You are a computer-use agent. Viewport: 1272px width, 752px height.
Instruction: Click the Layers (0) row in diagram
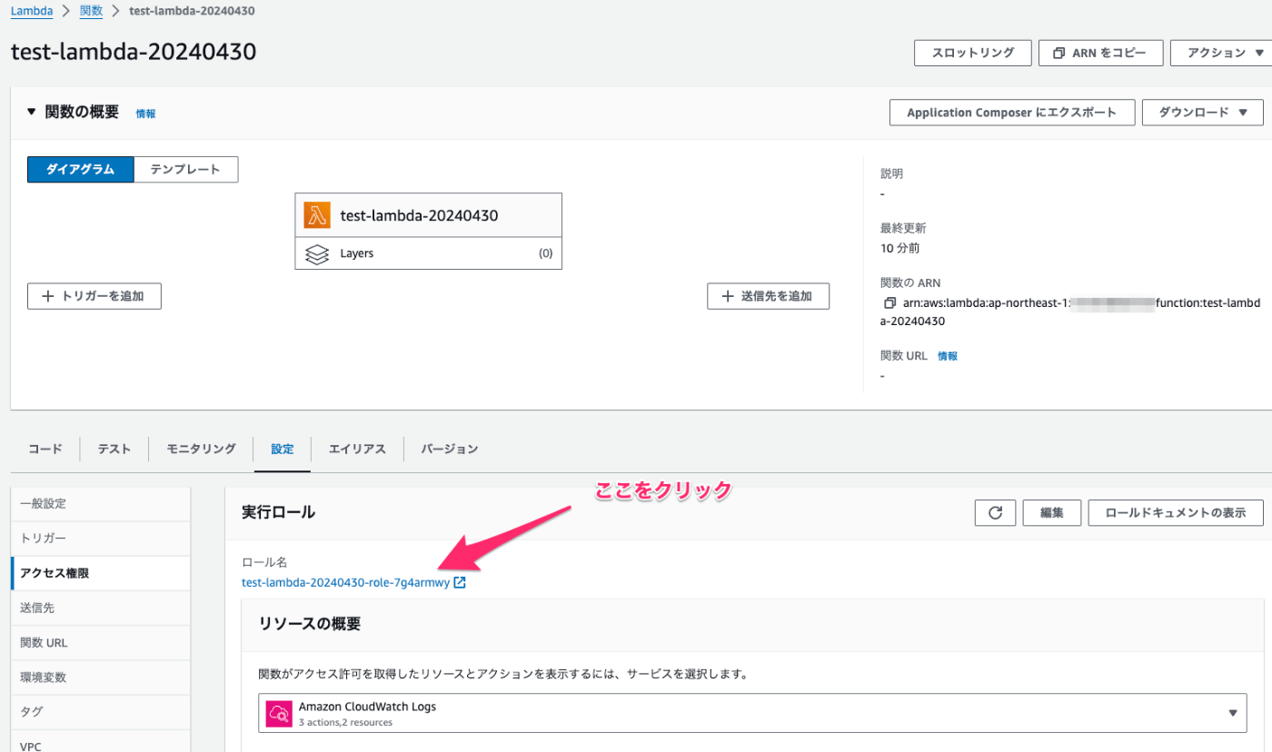pos(429,253)
